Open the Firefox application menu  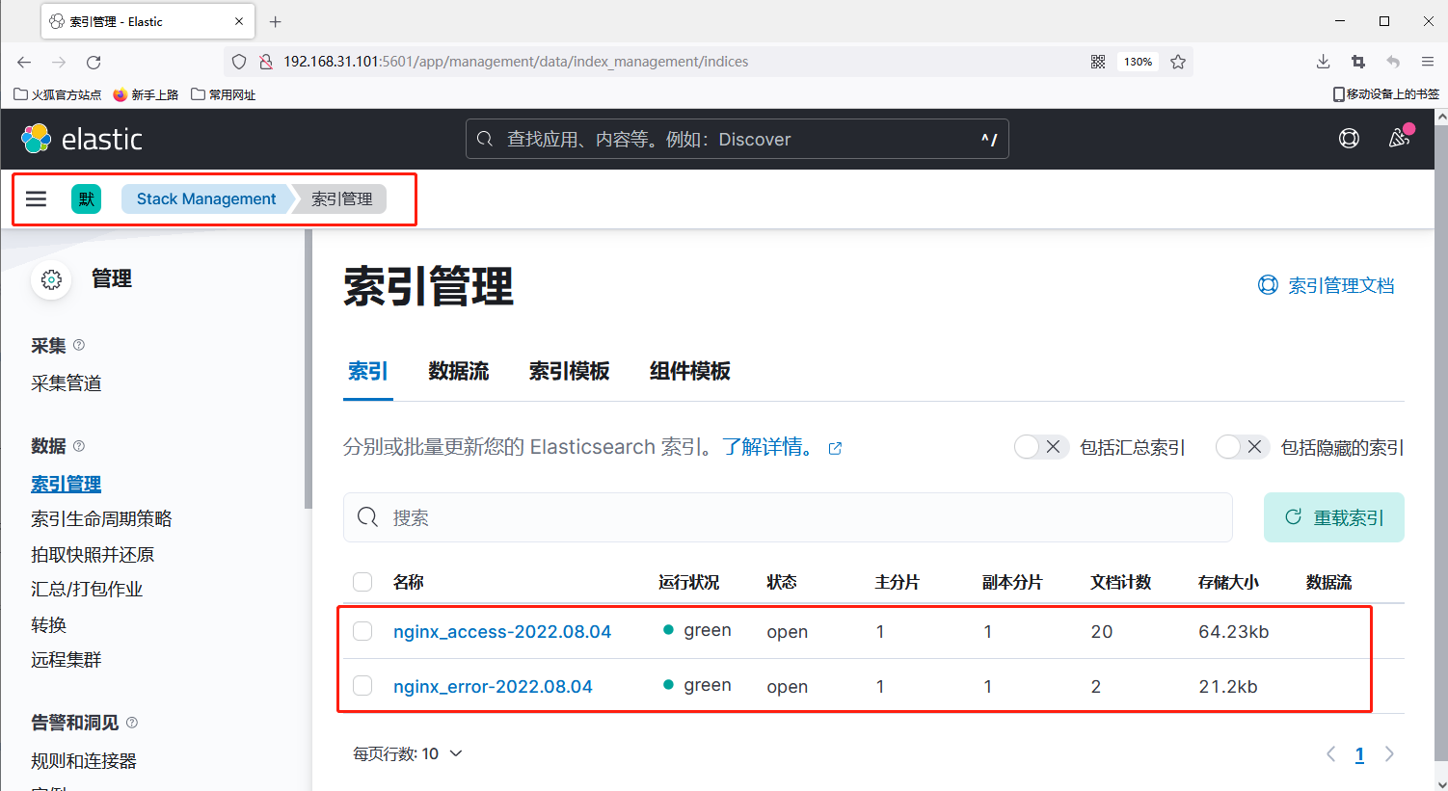coord(1428,62)
